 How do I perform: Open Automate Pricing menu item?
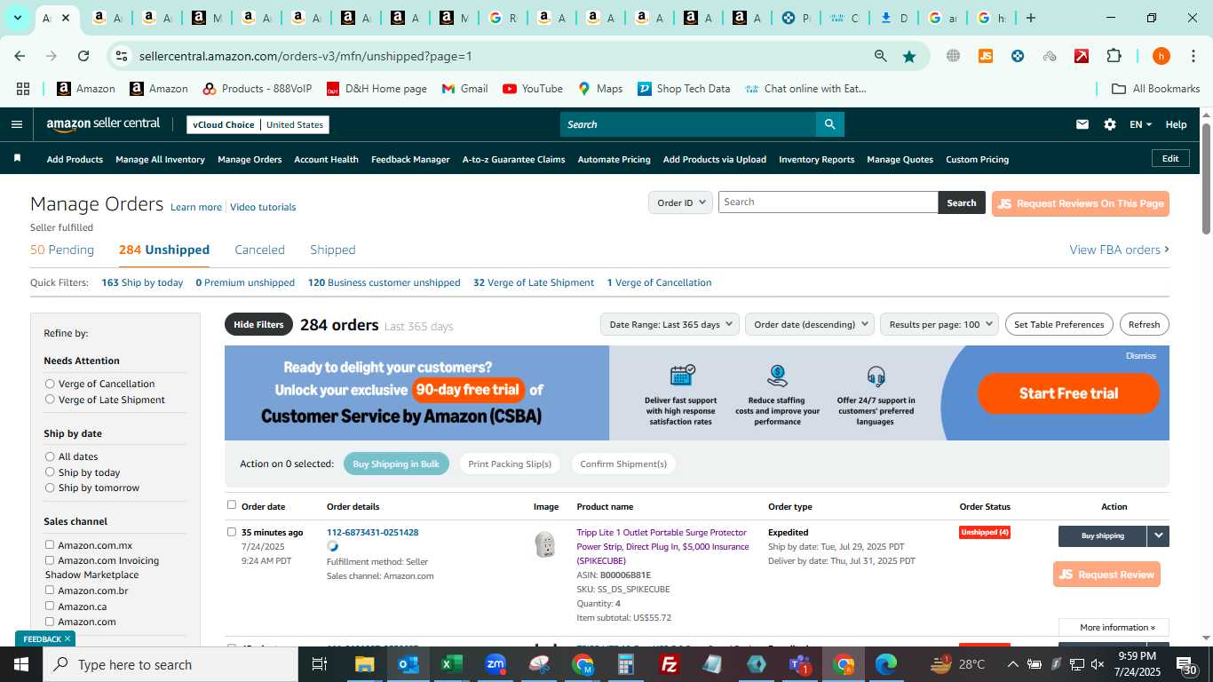pos(614,159)
